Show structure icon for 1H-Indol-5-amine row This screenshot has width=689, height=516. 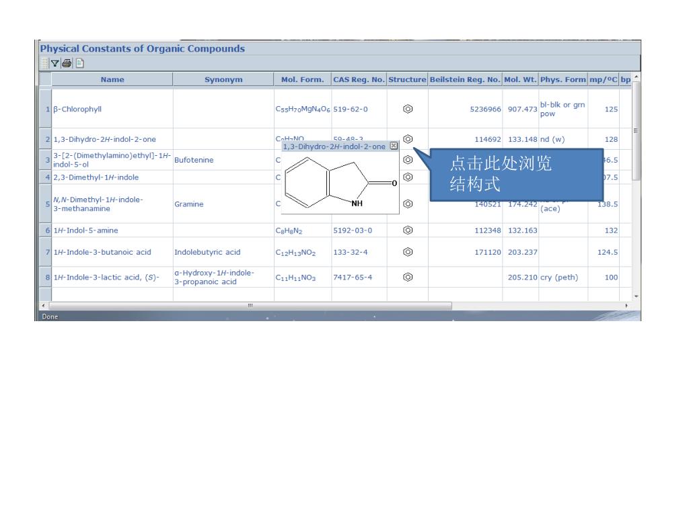(x=408, y=230)
